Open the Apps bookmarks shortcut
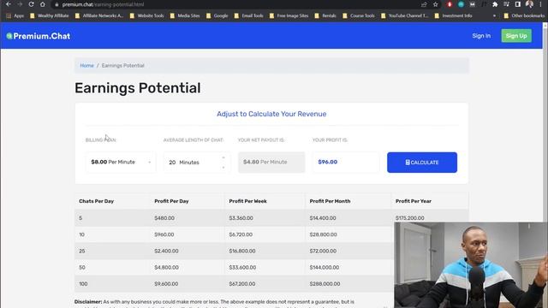The width and height of the screenshot is (548, 308). [15, 15]
